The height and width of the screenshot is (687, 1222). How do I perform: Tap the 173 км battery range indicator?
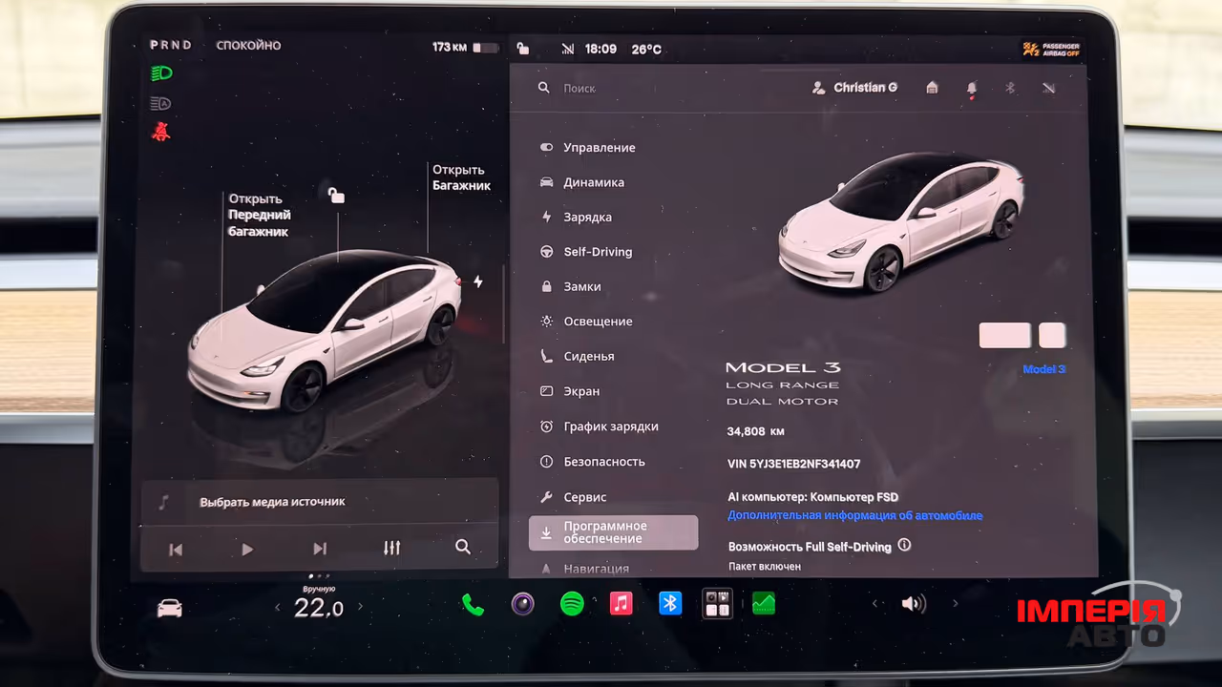pos(465,48)
